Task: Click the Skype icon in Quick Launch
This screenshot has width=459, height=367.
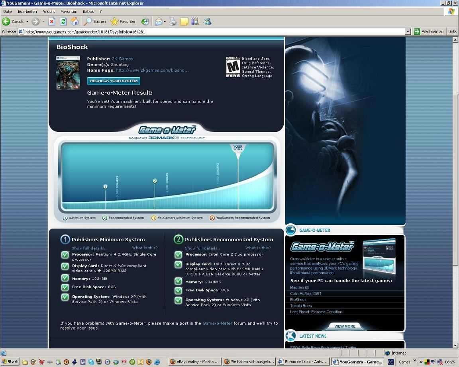Action: 91,362
